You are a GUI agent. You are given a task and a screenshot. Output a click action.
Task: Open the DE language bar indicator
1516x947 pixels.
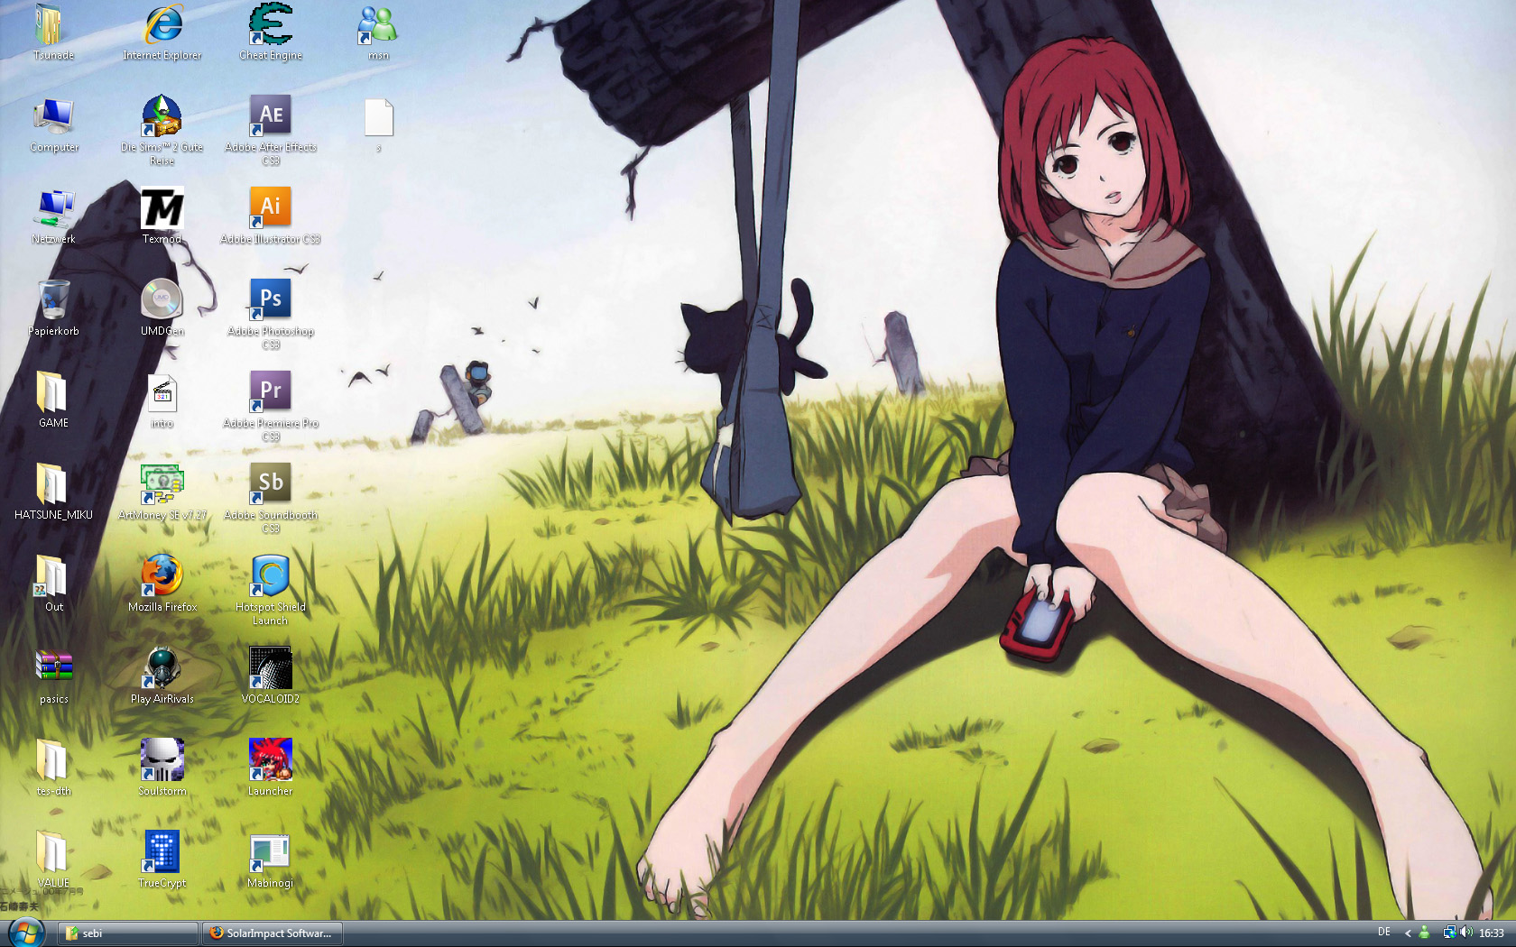[1384, 933]
